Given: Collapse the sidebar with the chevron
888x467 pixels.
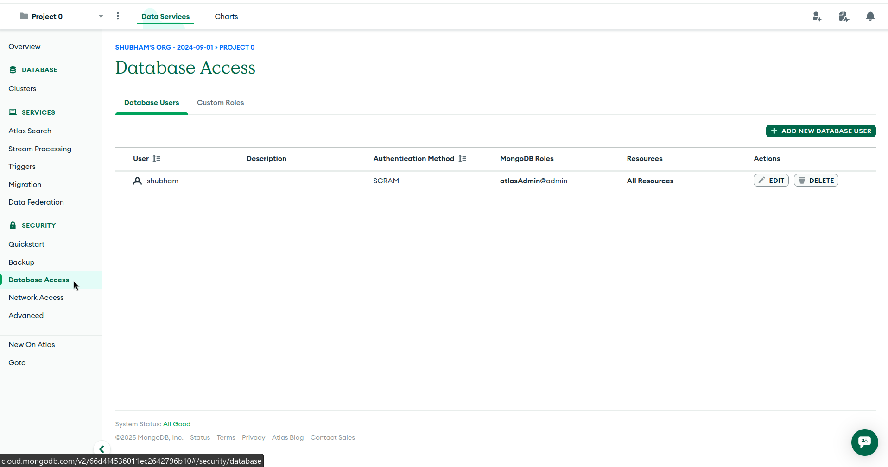Looking at the screenshot, I should (x=101, y=448).
